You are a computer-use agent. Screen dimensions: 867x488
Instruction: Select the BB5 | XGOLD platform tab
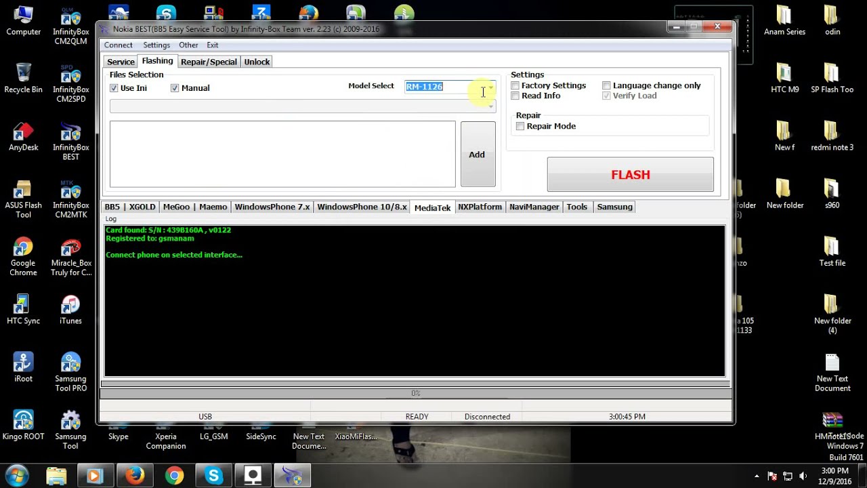pos(129,207)
